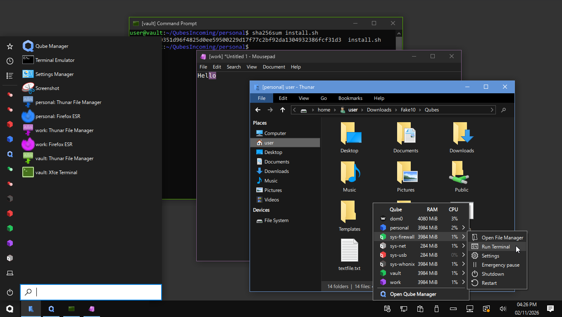The height and width of the screenshot is (317, 562).
Task: Open the Bookmarks menu in Thunar
Action: tap(350, 98)
